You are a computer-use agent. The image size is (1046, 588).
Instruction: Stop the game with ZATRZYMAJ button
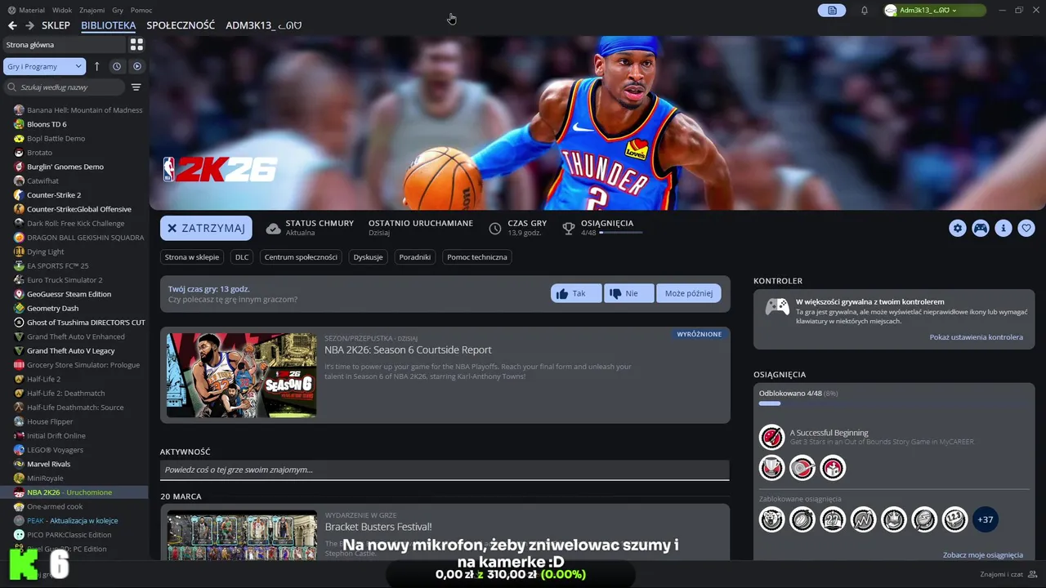(x=206, y=229)
